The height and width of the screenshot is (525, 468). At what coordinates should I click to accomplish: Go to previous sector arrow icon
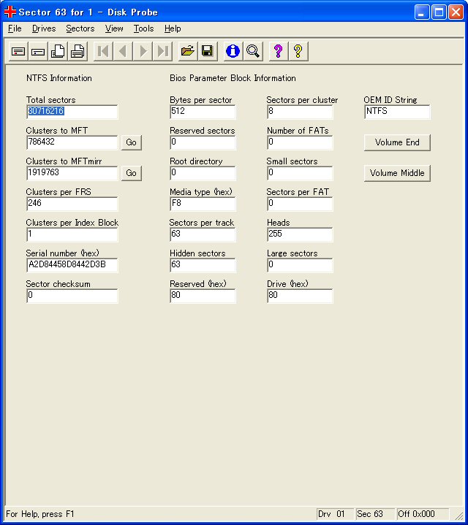pyautogui.click(x=123, y=52)
